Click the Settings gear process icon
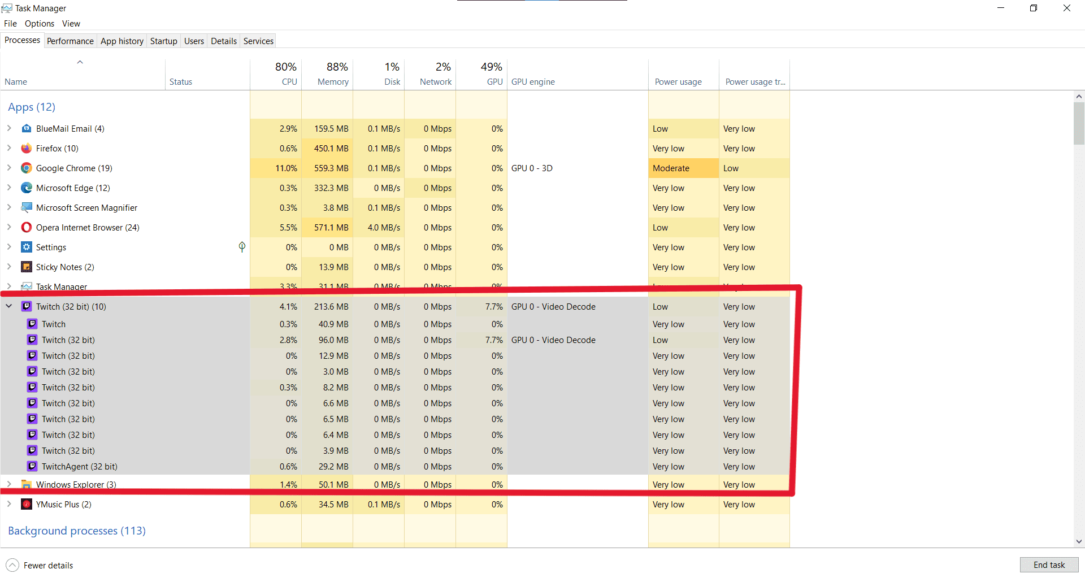This screenshot has width=1085, height=582. pyautogui.click(x=27, y=247)
